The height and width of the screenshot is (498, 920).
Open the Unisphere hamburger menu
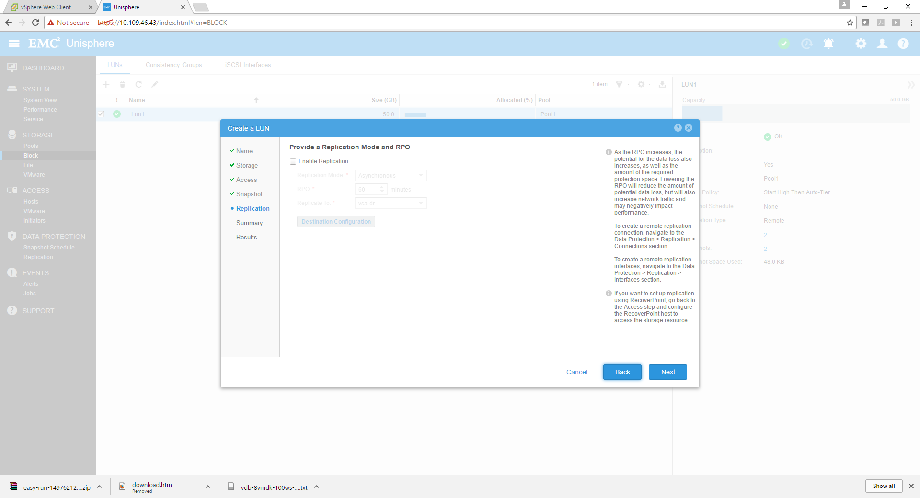(14, 44)
